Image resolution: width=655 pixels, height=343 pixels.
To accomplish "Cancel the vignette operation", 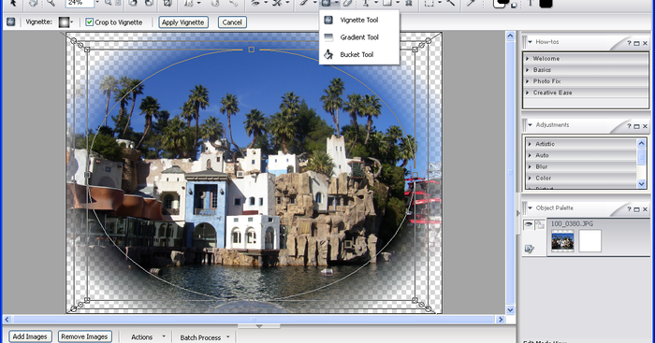I will 232,22.
